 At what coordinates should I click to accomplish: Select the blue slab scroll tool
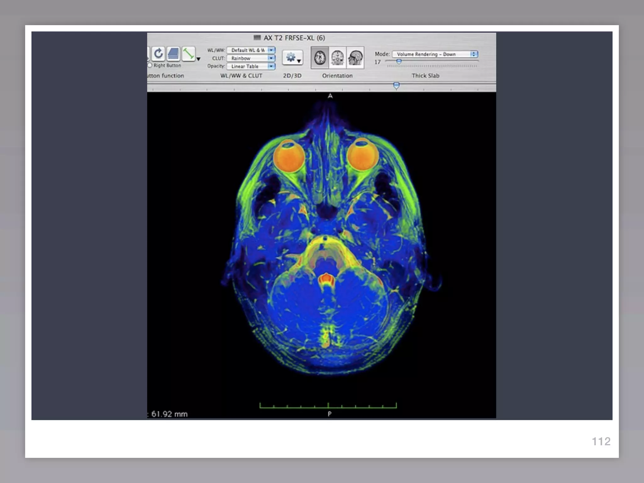[173, 54]
